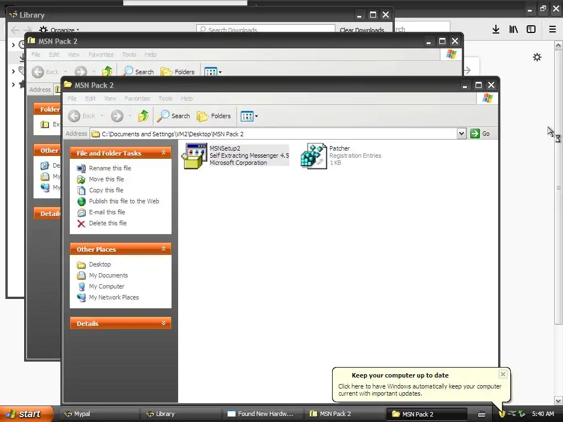
Task: Open the Back history dropdown arrow in front window
Action: click(102, 116)
